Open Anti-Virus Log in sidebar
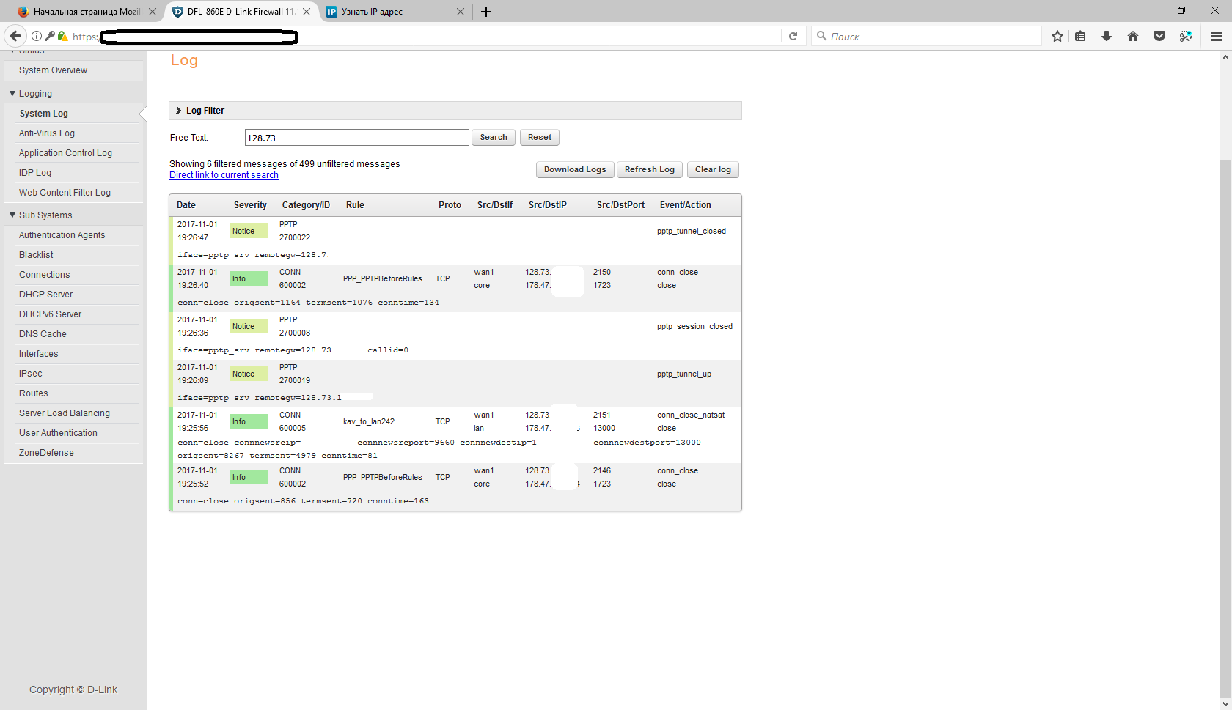 click(x=47, y=133)
